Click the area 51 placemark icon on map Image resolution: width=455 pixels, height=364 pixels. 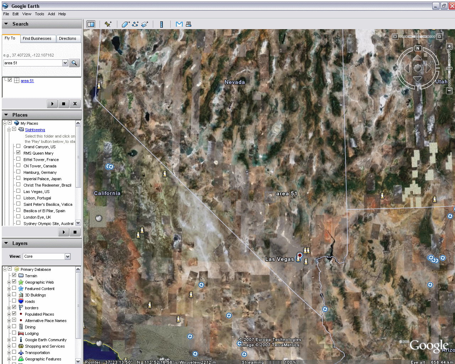pos(270,197)
